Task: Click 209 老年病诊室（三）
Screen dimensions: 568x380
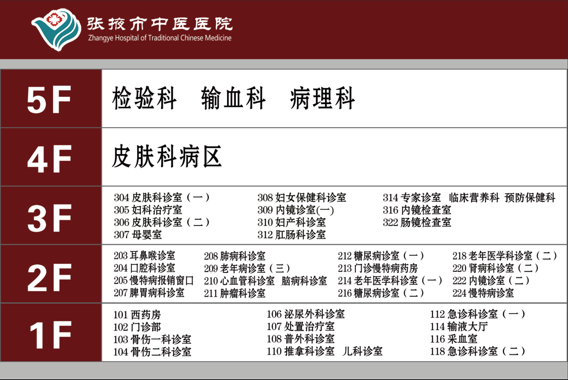Action: coord(247,268)
